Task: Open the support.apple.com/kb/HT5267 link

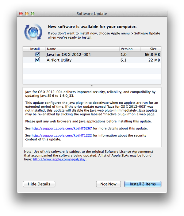Action: click(x=62, y=128)
